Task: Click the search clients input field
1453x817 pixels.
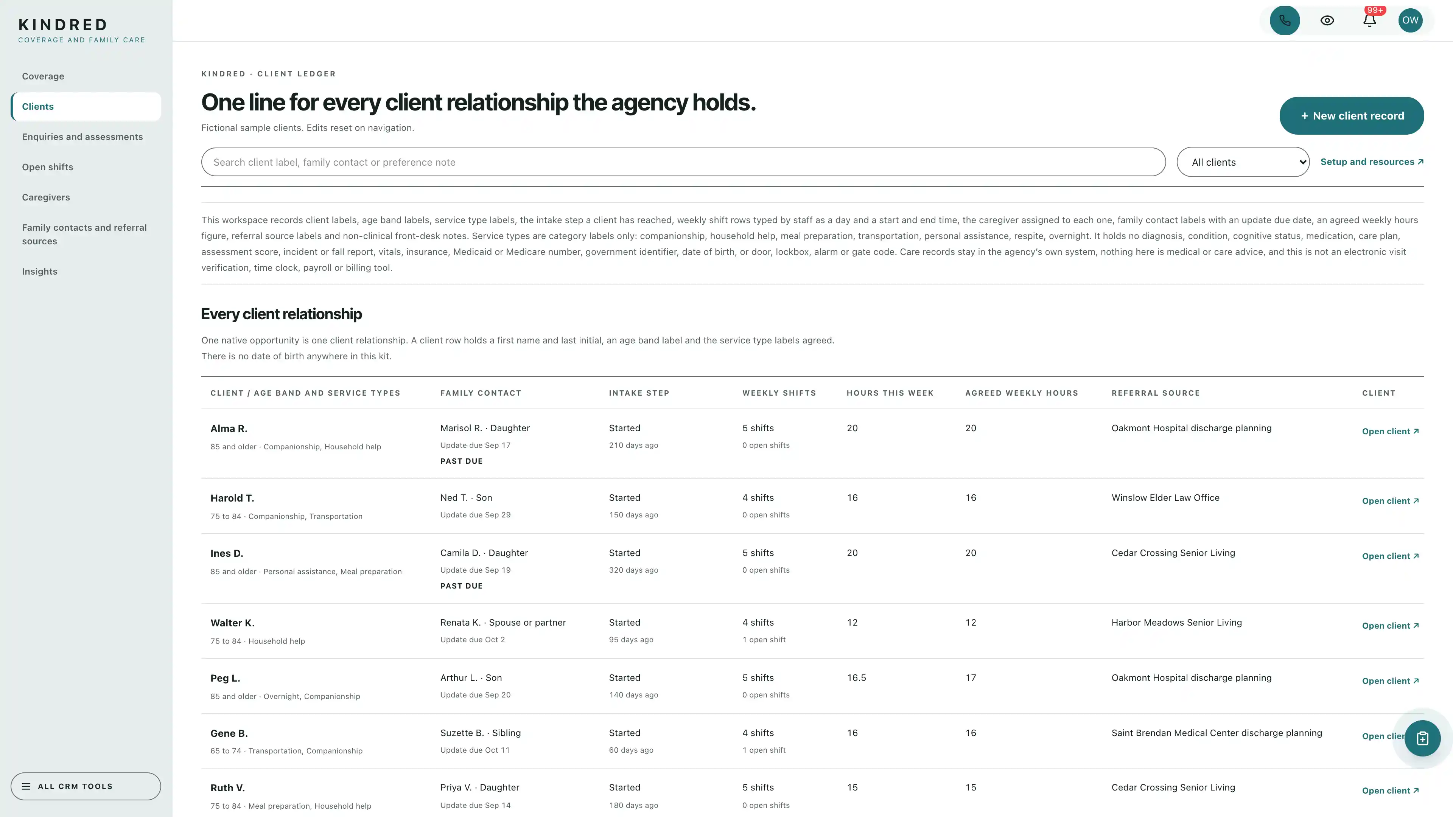Action: click(683, 162)
